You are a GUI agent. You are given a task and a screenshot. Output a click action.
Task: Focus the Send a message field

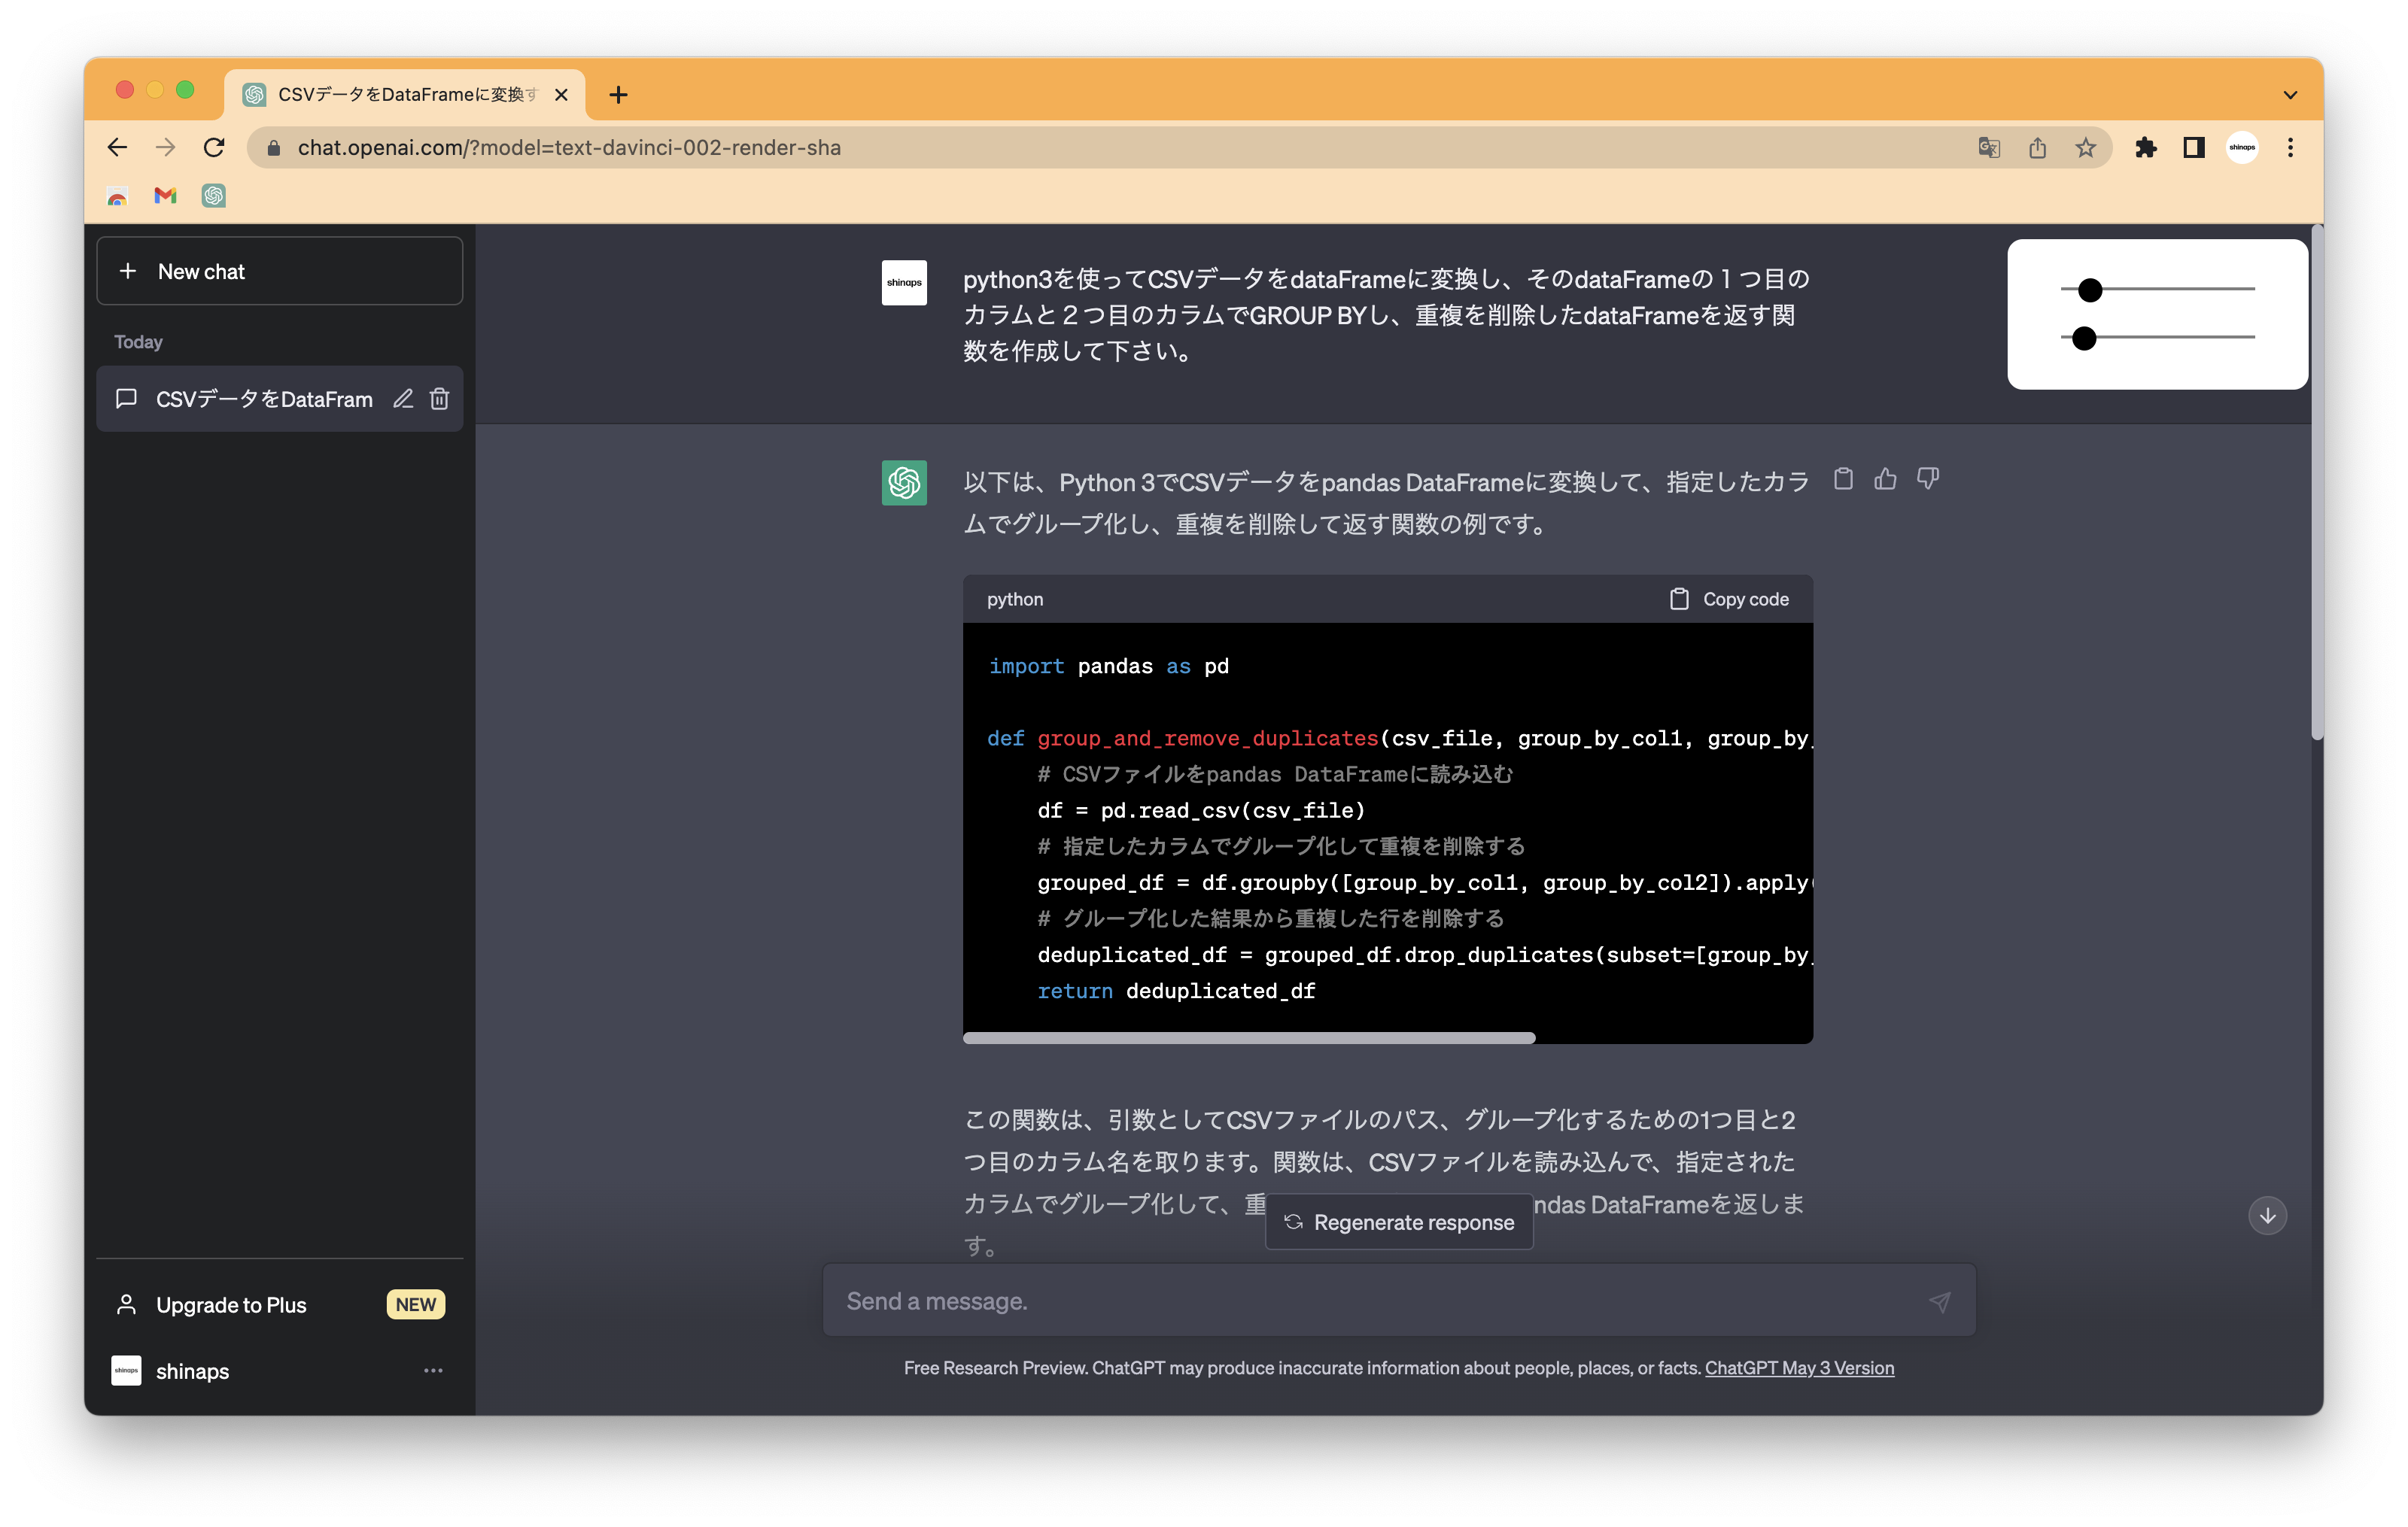1399,1301
